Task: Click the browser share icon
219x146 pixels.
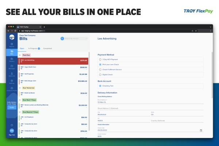Action: tap(192, 31)
